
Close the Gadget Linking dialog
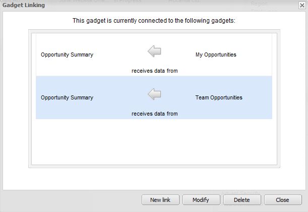(x=282, y=200)
